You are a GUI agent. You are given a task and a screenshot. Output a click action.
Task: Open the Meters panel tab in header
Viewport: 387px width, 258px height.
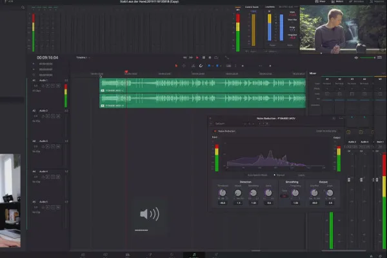(337, 1)
